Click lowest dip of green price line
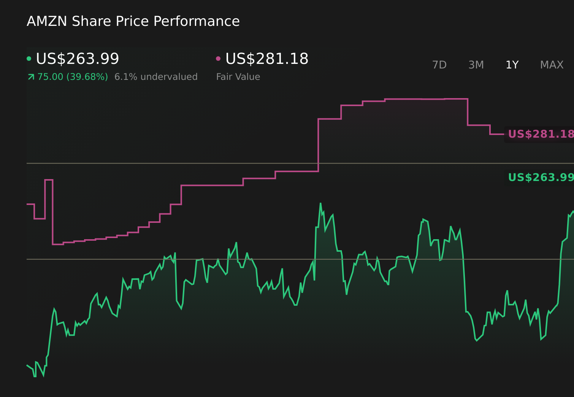574x397 pixels. (x=35, y=376)
